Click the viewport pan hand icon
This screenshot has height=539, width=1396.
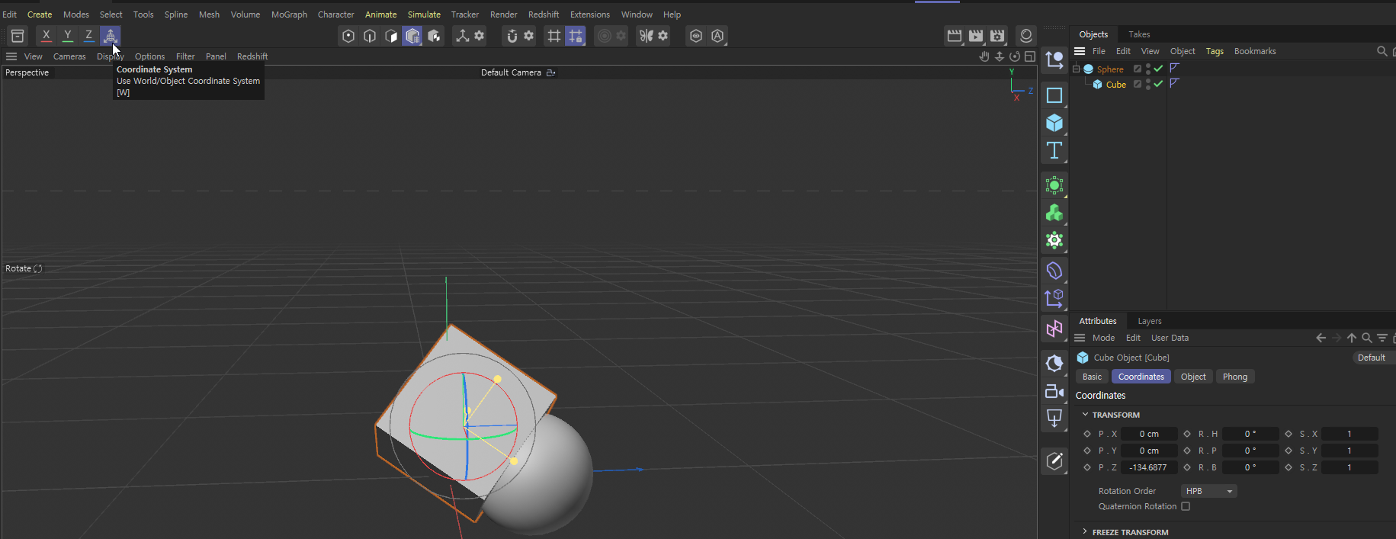pos(984,56)
